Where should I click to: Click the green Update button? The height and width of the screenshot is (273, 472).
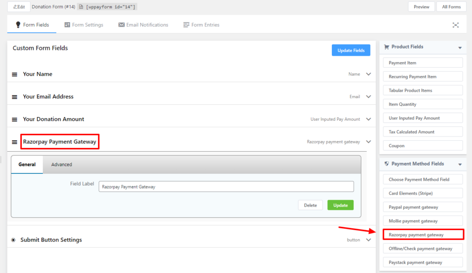tap(340, 205)
